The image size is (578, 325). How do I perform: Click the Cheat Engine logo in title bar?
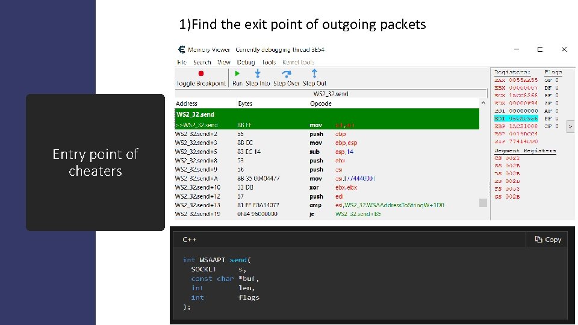click(x=180, y=49)
